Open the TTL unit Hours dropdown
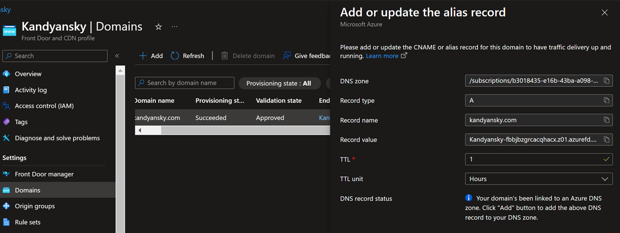 (x=539, y=179)
